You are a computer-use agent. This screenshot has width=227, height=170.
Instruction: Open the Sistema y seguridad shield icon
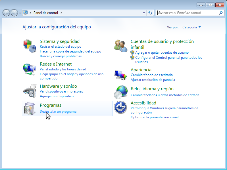tap(30, 46)
